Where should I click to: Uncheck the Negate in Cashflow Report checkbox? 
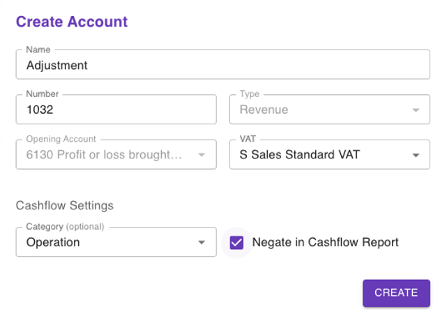236,242
